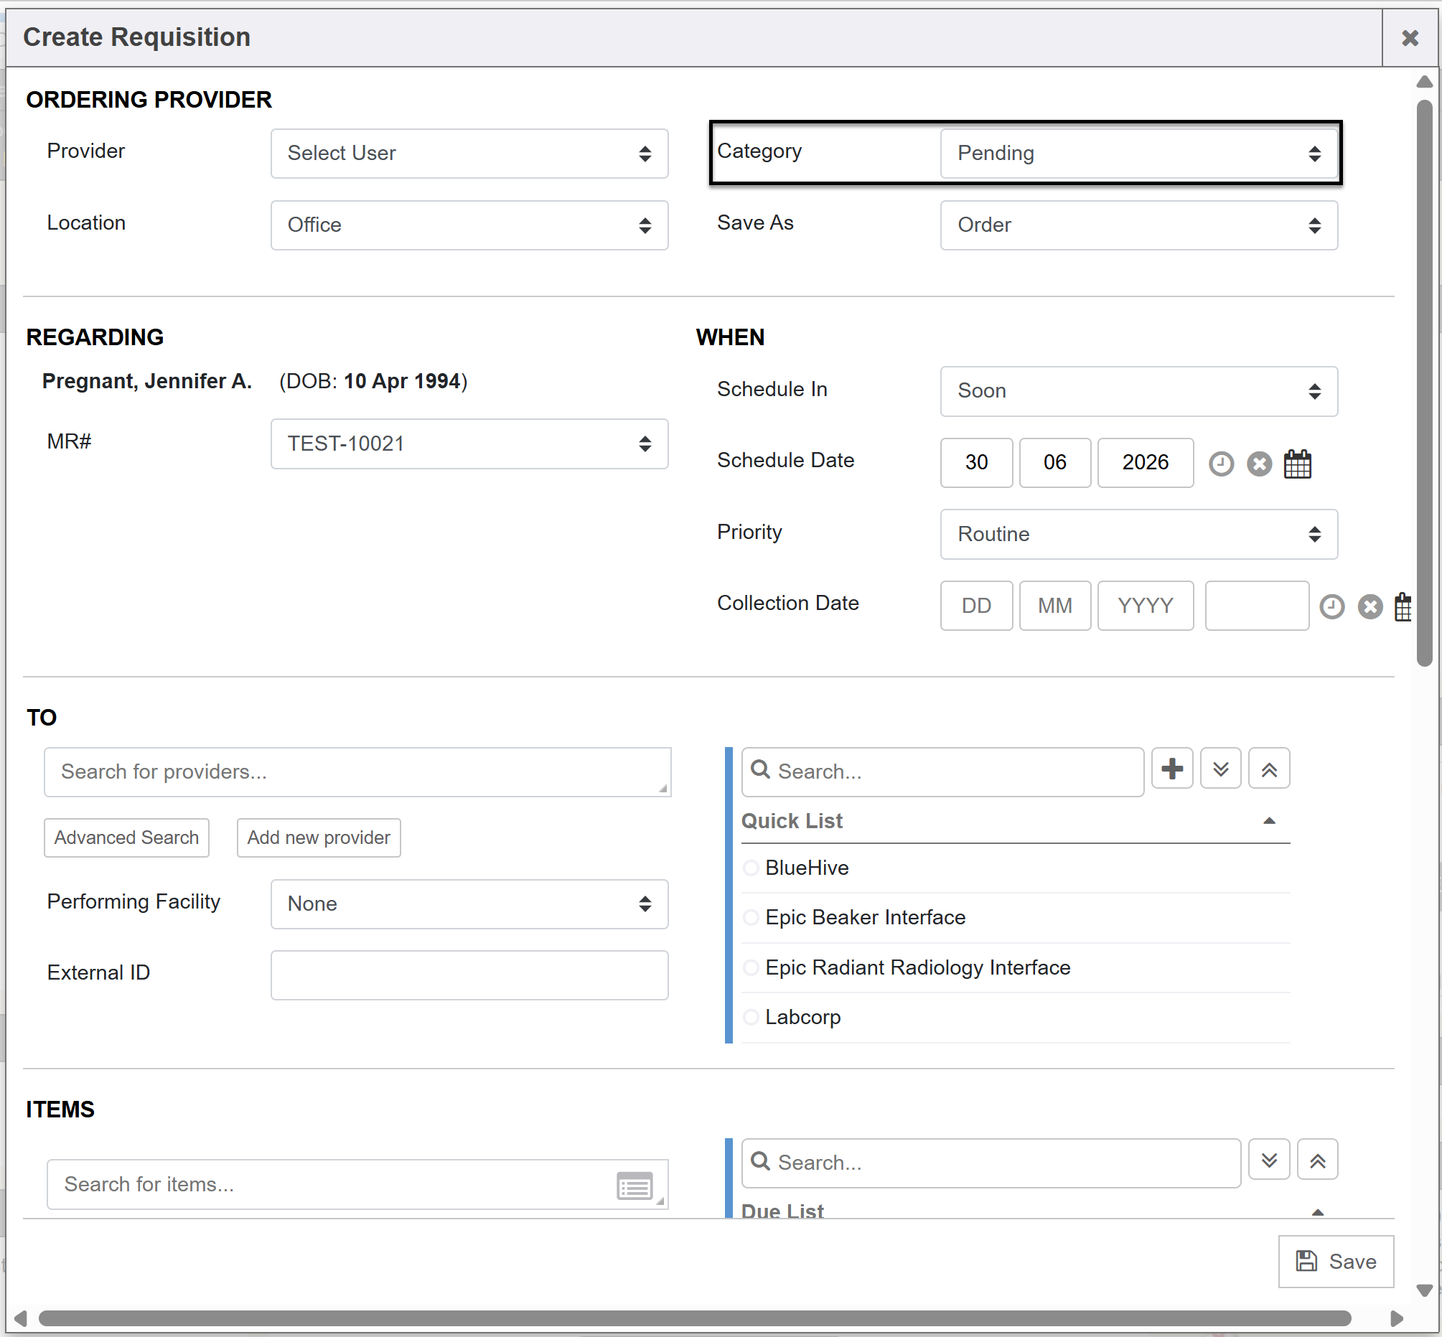Clear the Schedule Date with X icon
The height and width of the screenshot is (1337, 1442).
tap(1259, 464)
